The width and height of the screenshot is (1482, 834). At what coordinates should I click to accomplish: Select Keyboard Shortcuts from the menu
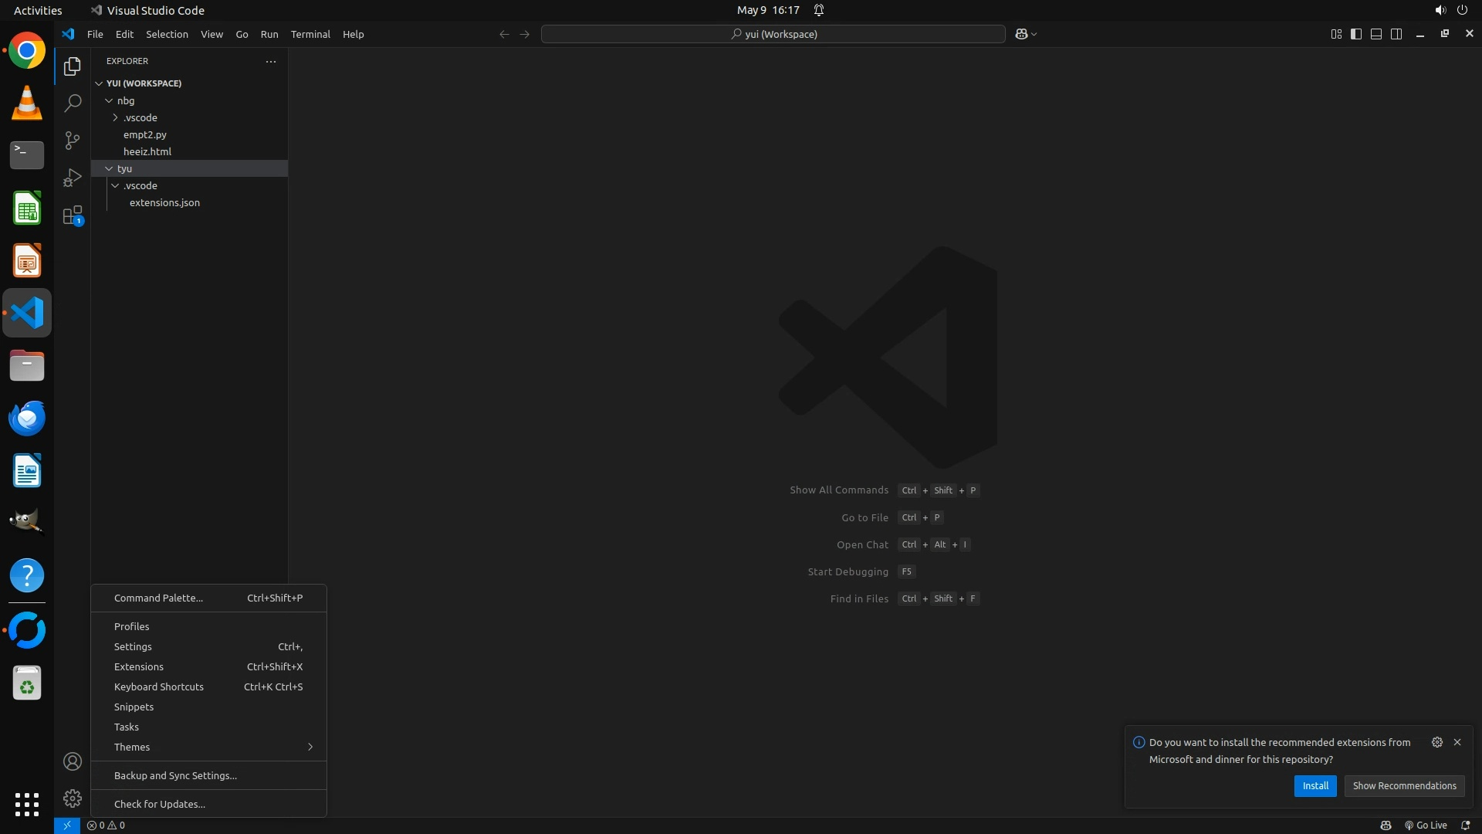[159, 687]
